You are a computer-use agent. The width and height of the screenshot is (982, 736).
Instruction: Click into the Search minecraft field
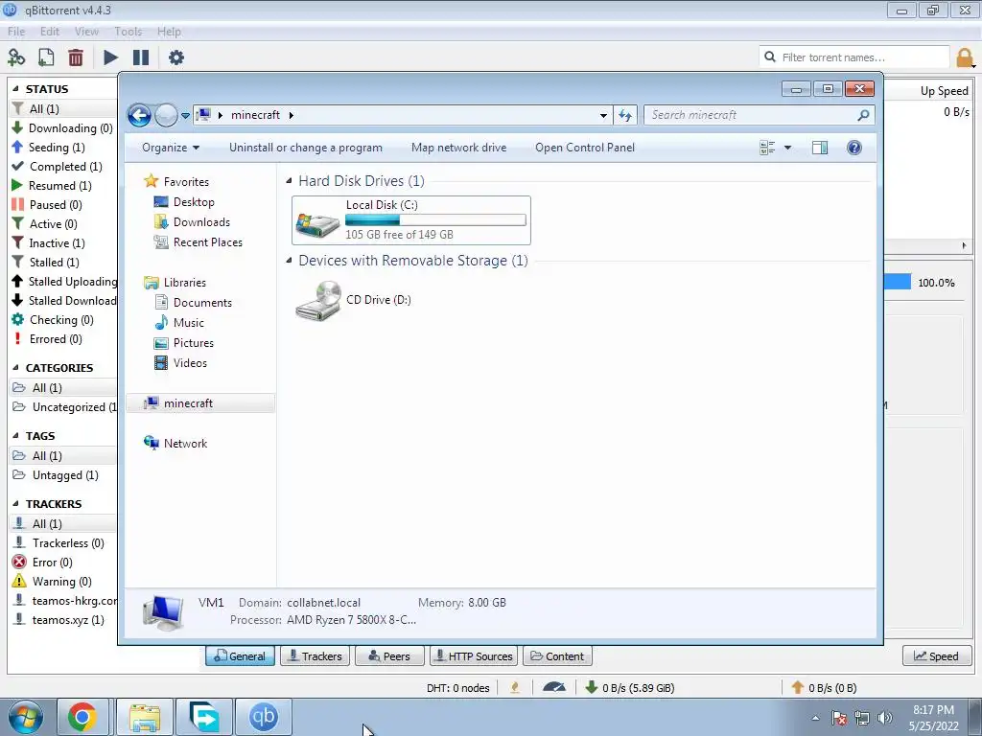tap(752, 115)
